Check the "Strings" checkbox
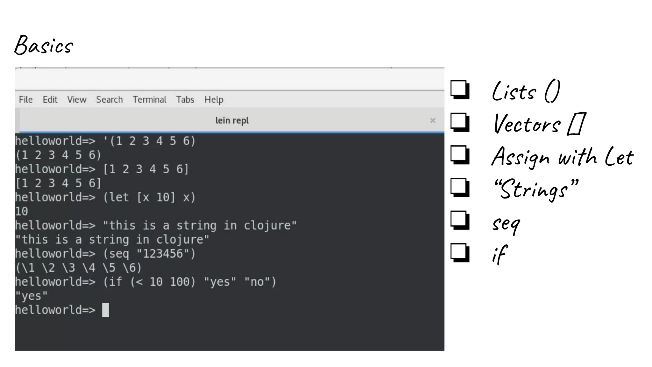Screen dimensions: 652x367 [460, 187]
